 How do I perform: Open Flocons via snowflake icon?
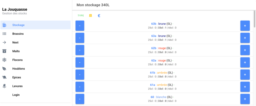[x=4, y=60]
